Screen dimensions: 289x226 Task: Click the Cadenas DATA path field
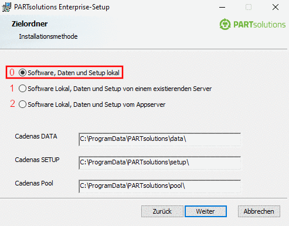click(159, 139)
